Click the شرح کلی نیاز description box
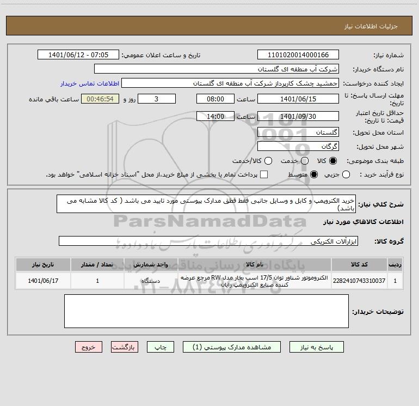 pyautogui.click(x=206, y=204)
